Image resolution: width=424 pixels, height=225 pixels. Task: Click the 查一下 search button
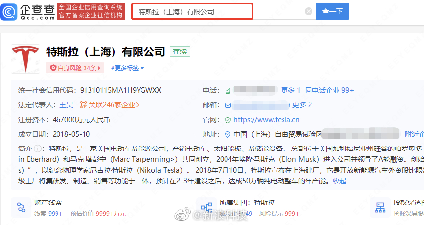coord(332,11)
